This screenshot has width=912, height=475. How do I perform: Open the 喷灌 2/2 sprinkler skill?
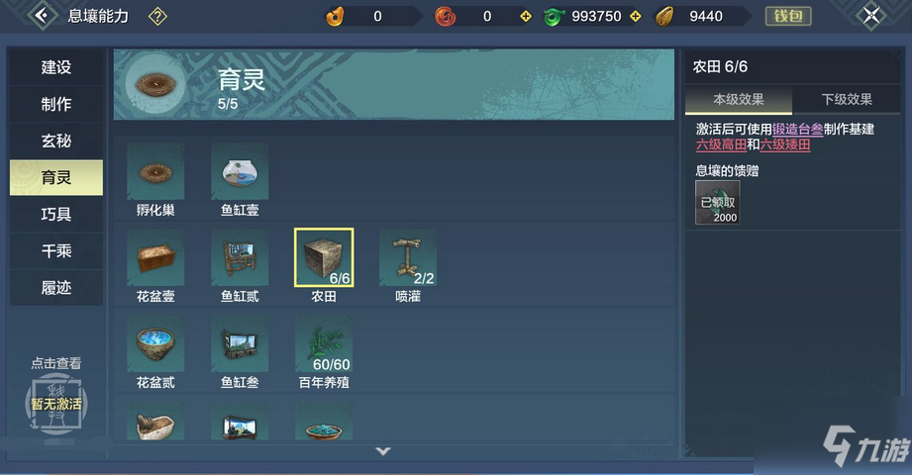[408, 257]
